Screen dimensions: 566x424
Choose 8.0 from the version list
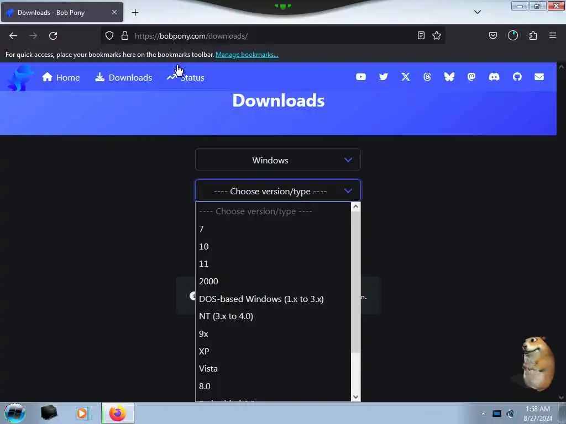click(273, 386)
